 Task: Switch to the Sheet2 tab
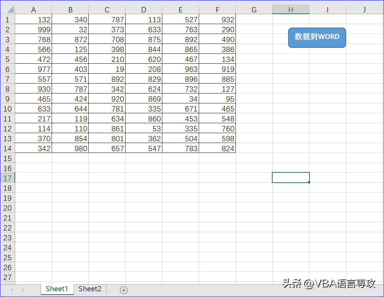point(90,289)
